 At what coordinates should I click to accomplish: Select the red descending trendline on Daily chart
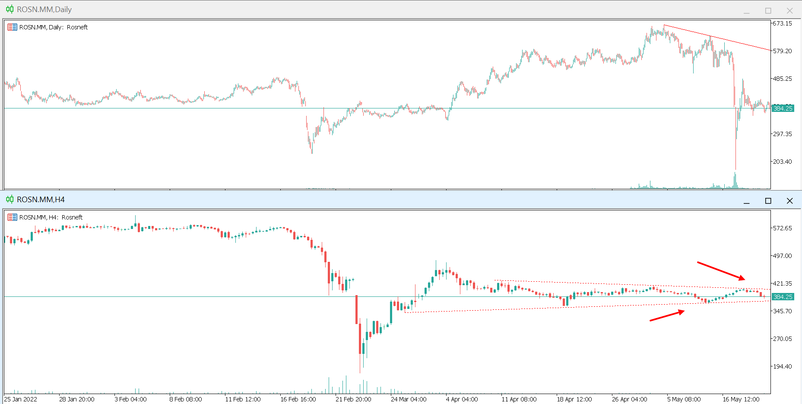[717, 38]
